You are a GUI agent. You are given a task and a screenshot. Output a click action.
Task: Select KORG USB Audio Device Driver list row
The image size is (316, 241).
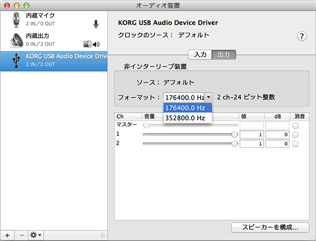pyautogui.click(x=54, y=61)
